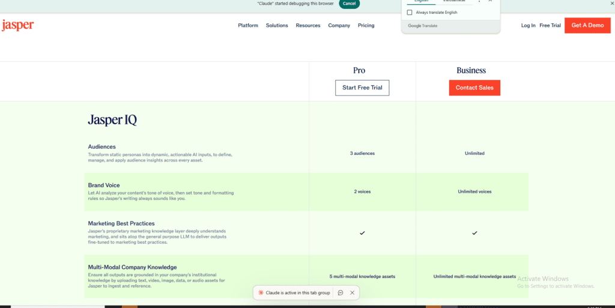The image size is (615, 308).
Task: Click the Business plan heading
Action: (471, 70)
